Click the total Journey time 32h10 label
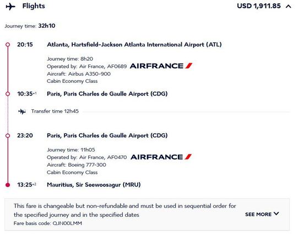This screenshot has width=299, height=240. 30,26
